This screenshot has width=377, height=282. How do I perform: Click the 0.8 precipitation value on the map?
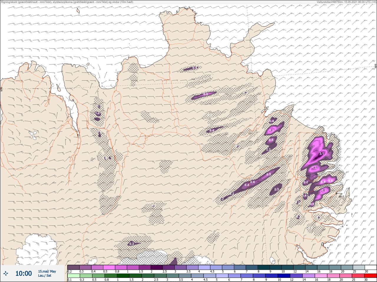(x=330, y=181)
